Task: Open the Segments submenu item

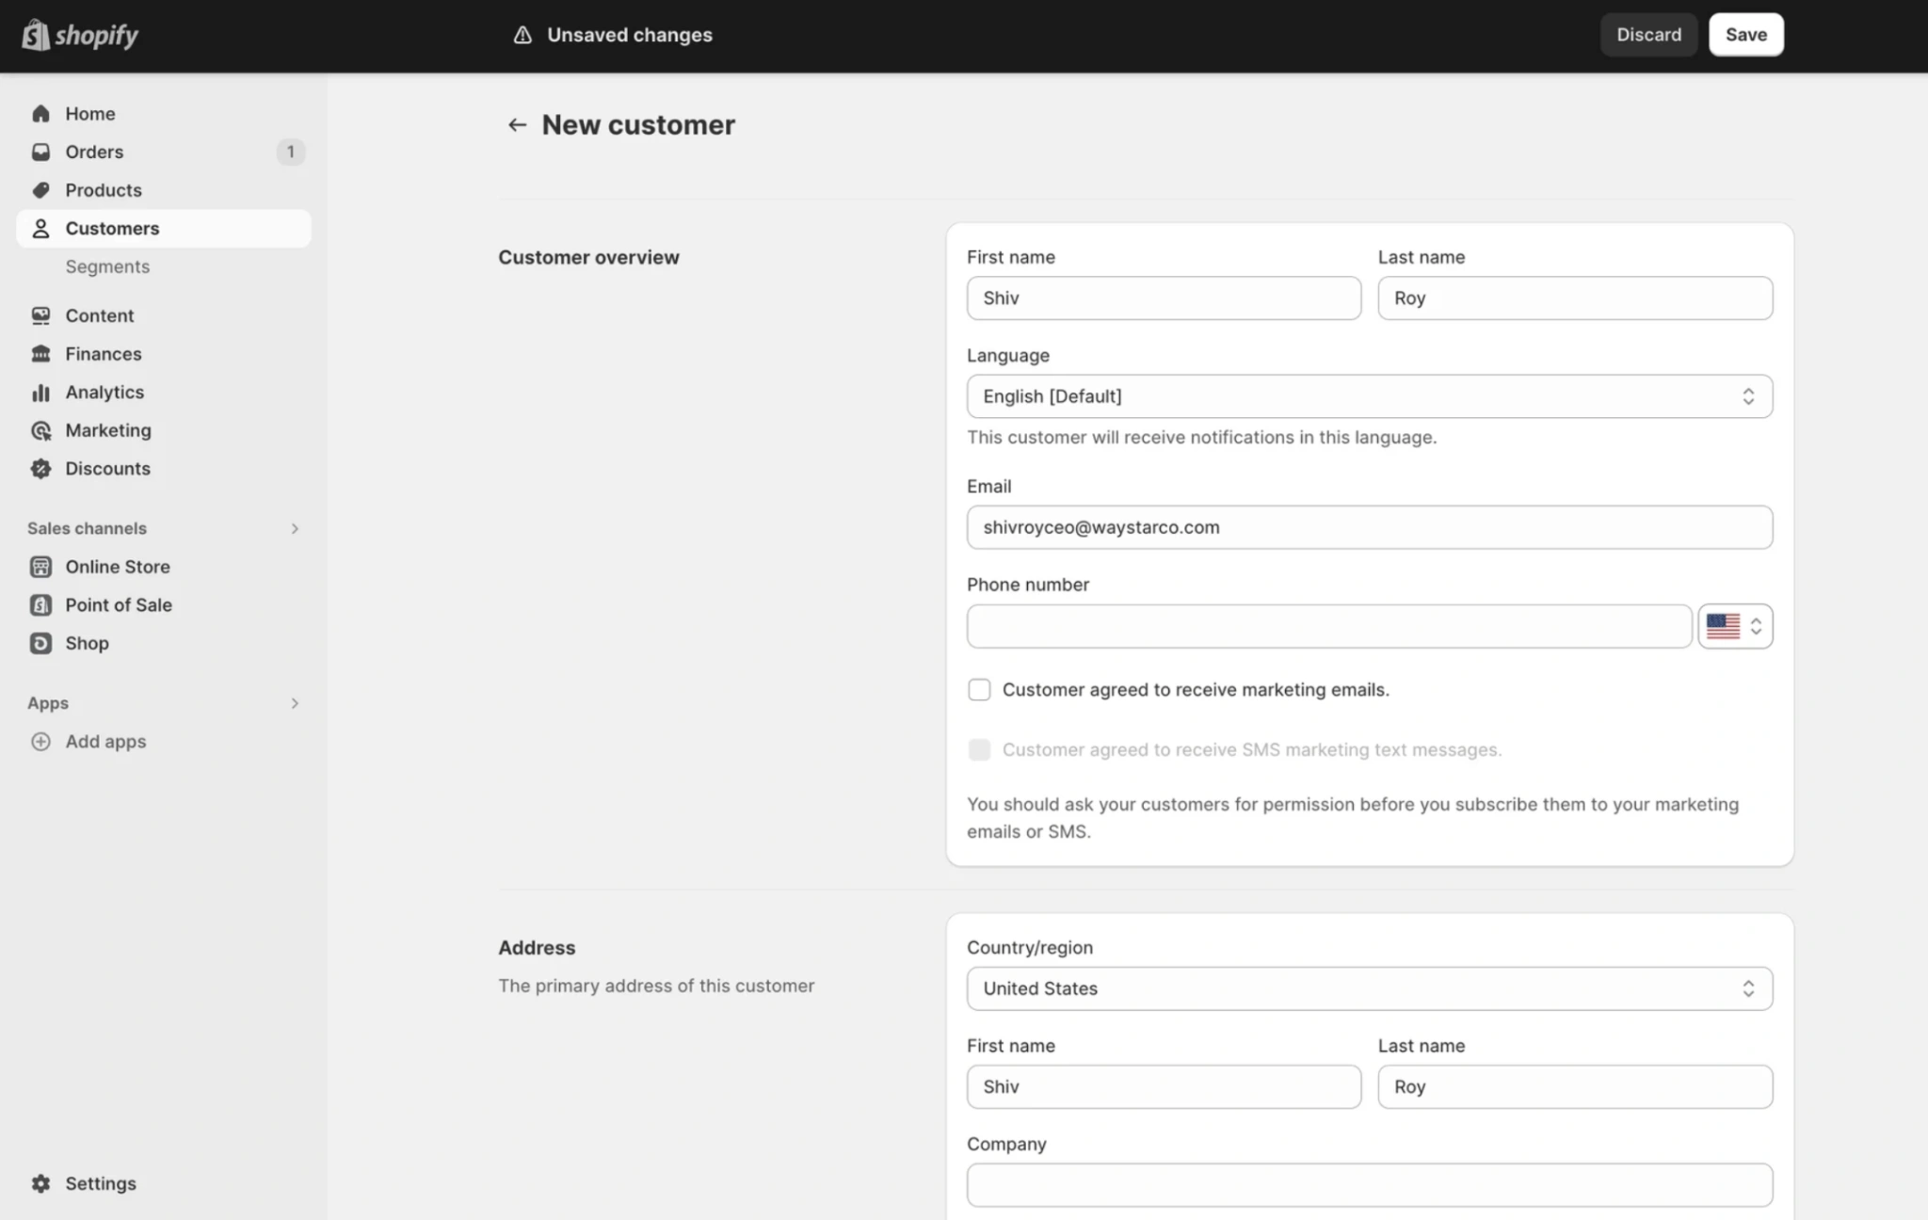Action: coord(107,266)
